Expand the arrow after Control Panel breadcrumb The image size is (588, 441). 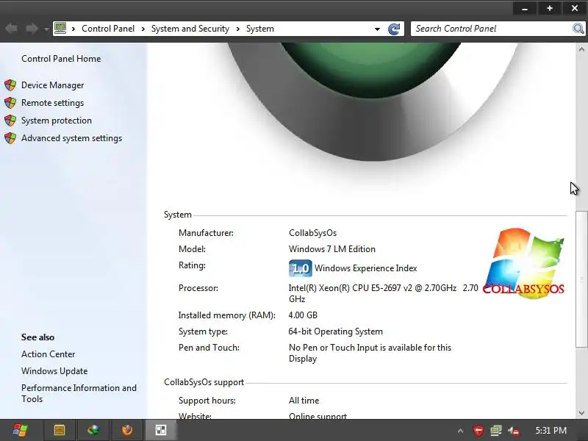coord(143,29)
